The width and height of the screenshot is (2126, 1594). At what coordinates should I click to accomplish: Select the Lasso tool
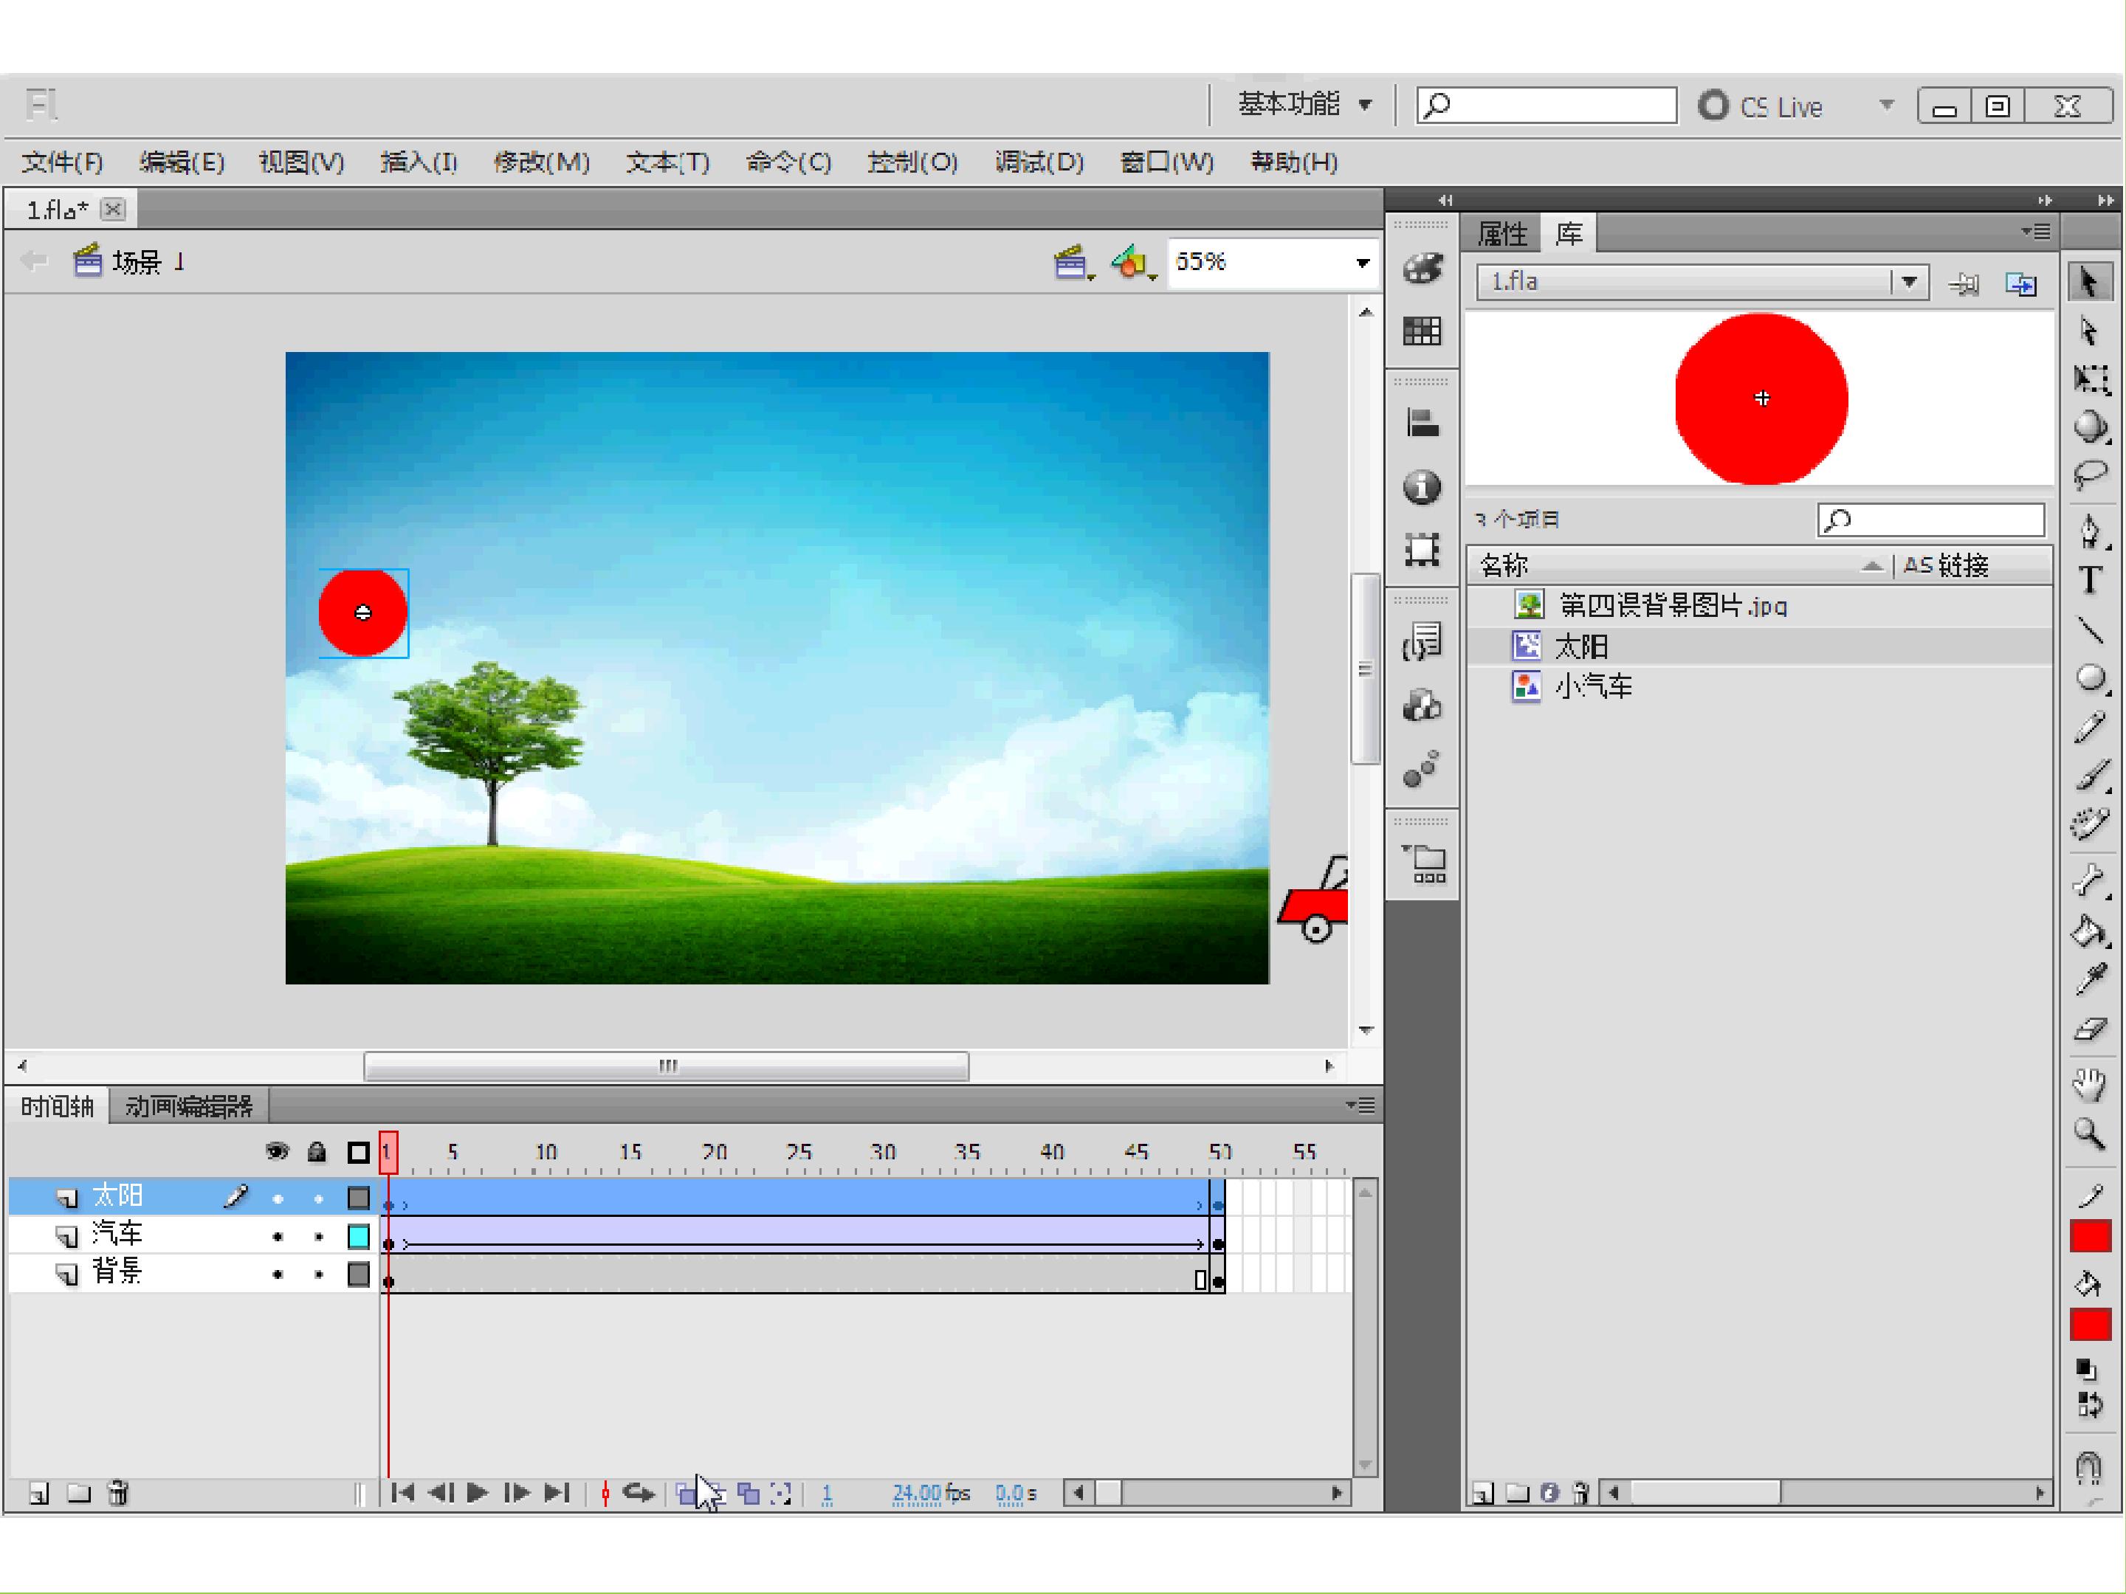pyautogui.click(x=2090, y=475)
